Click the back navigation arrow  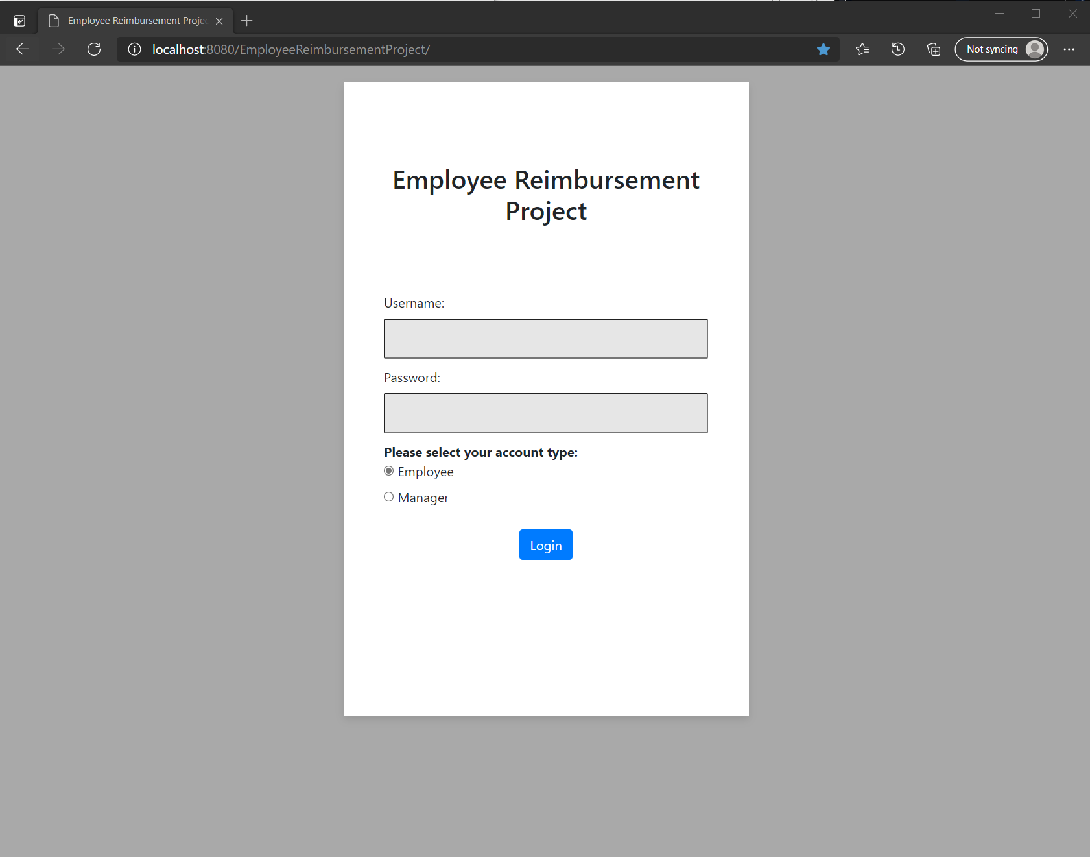pyautogui.click(x=22, y=49)
